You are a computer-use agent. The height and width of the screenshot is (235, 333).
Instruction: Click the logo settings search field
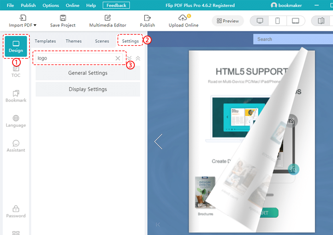click(x=79, y=58)
